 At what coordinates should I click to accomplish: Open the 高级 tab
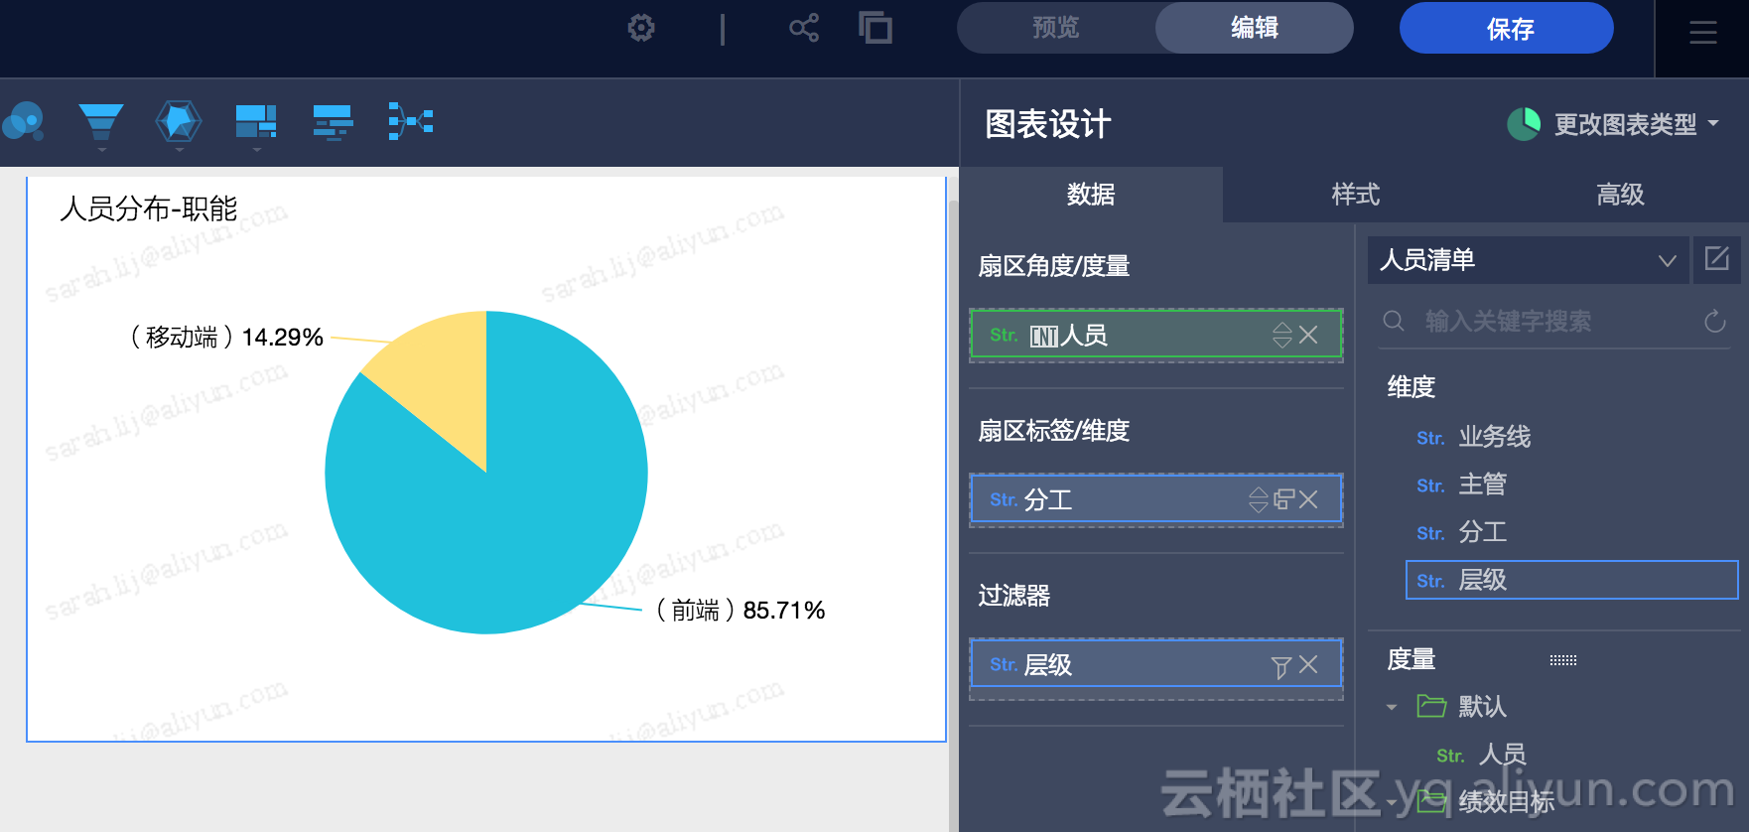click(x=1620, y=195)
